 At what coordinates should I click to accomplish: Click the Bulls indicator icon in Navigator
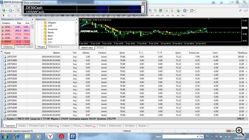point(45,39)
